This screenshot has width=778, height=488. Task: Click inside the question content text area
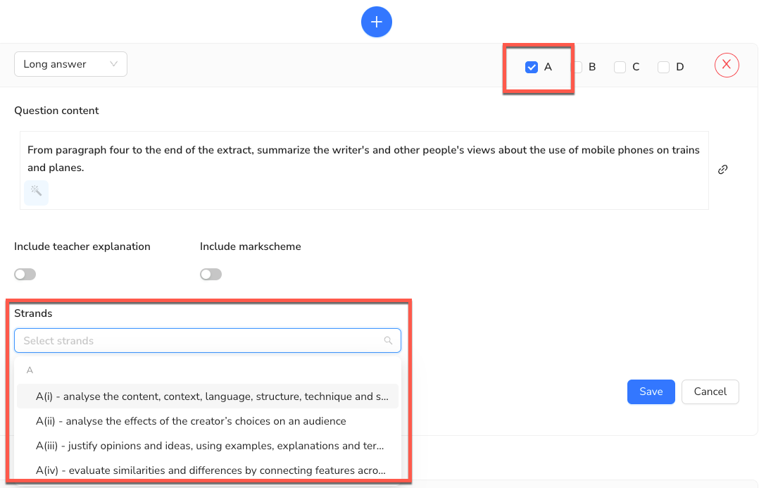[363, 159]
